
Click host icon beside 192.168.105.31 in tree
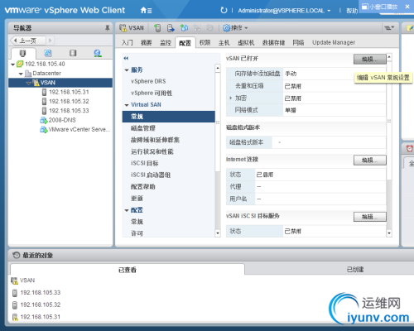(44, 92)
